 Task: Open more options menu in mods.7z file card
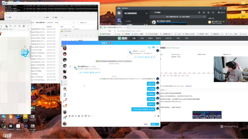[154, 57]
